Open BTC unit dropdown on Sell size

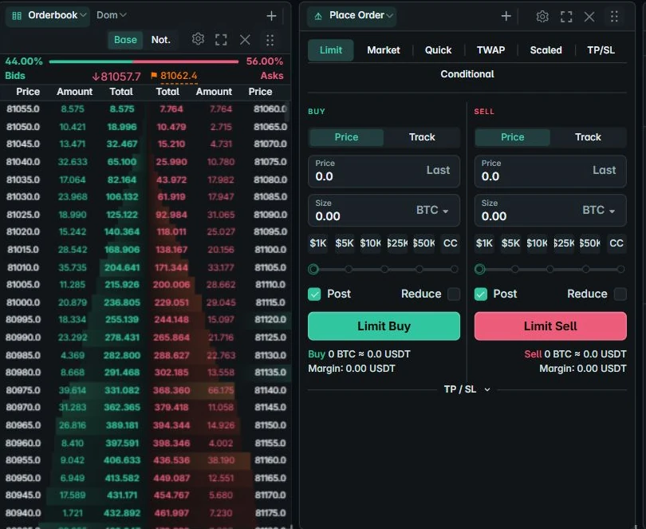pos(599,211)
